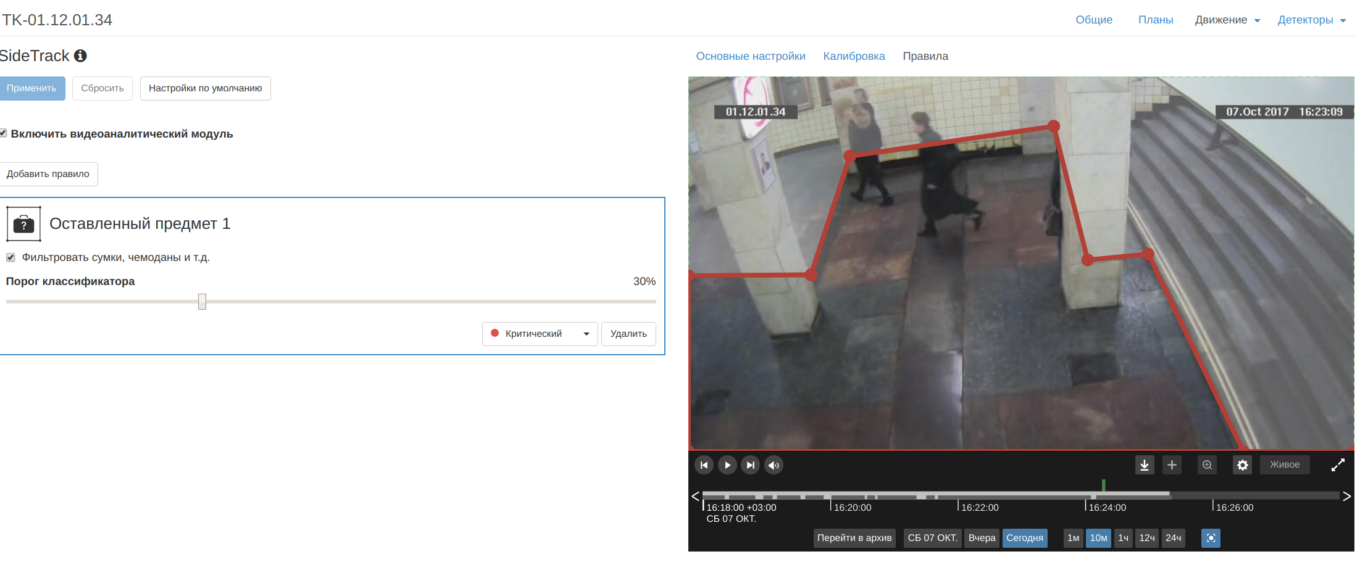Click the 16:22:00 timeline label
Image resolution: width=1360 pixels, height=562 pixels.
(x=980, y=508)
